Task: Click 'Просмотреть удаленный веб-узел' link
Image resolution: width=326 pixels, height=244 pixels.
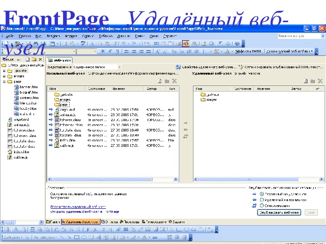Action: (x=78, y=207)
